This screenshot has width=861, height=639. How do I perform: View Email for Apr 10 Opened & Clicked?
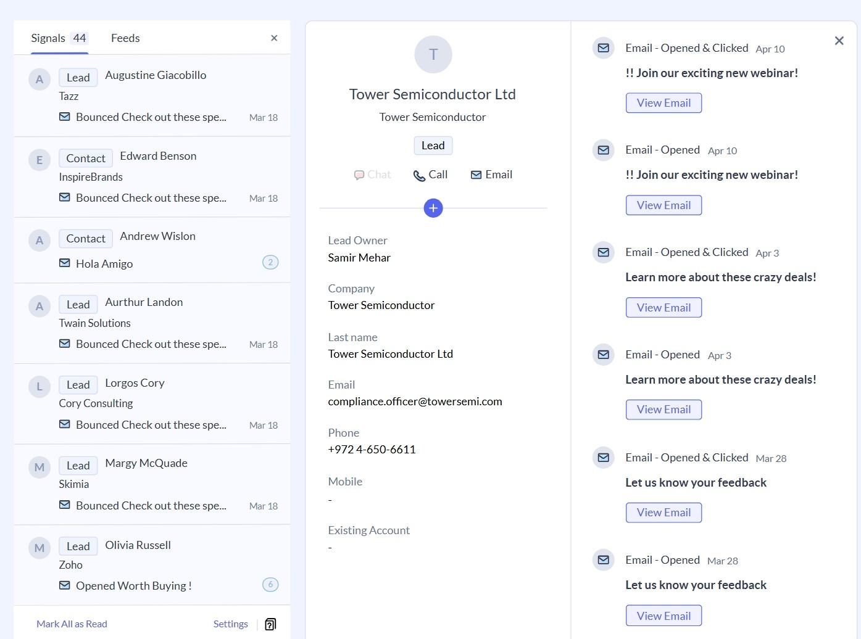(663, 103)
